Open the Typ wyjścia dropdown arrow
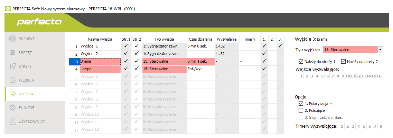 pos(380,50)
